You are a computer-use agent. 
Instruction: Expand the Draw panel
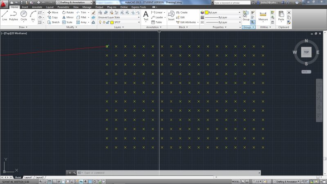(x=23, y=27)
